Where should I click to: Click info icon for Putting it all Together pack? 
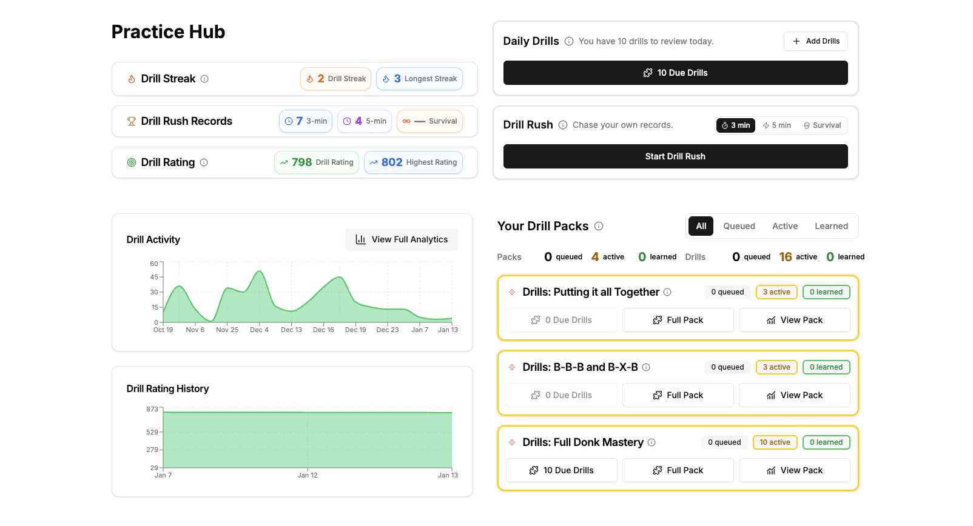click(x=667, y=292)
